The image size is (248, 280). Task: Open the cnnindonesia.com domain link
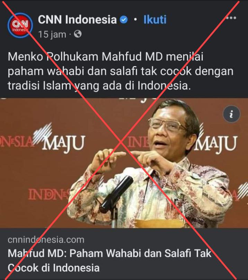tap(46, 240)
